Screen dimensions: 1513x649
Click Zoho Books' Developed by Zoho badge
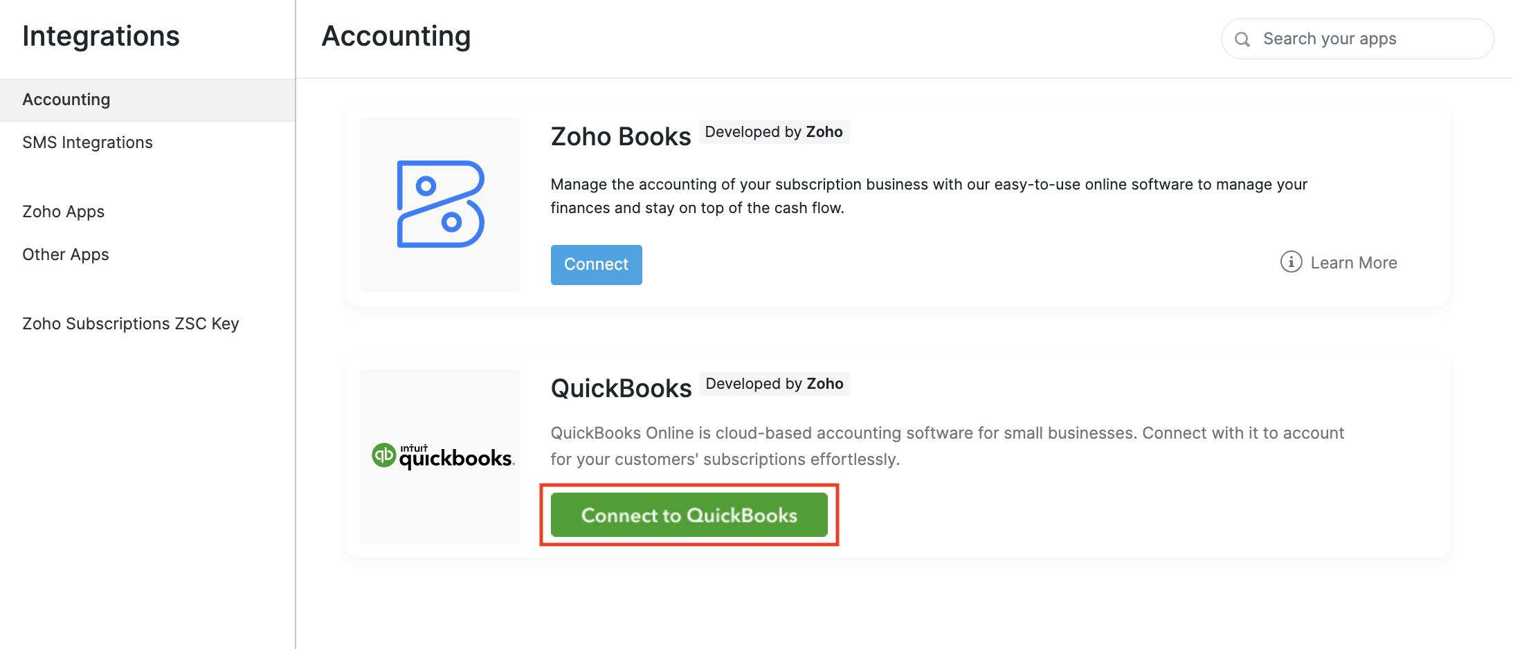774,132
